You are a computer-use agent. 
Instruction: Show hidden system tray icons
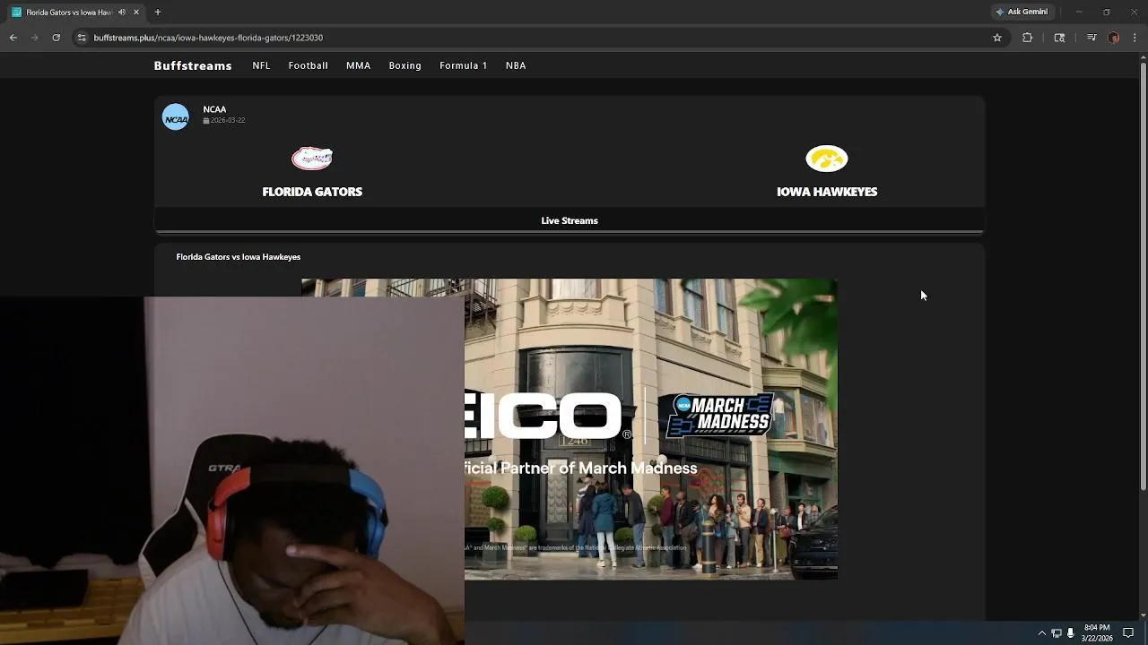(1041, 632)
